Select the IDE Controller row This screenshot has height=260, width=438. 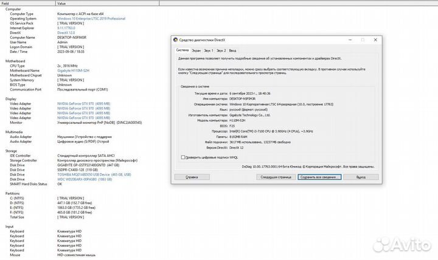point(62,156)
